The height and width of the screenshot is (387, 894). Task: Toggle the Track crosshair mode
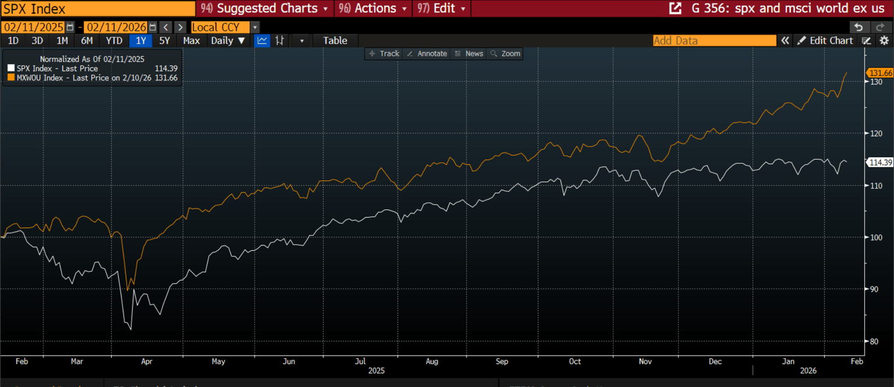(x=384, y=53)
